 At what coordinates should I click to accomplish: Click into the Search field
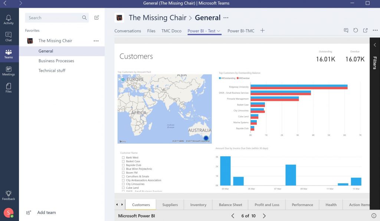pyautogui.click(x=57, y=18)
